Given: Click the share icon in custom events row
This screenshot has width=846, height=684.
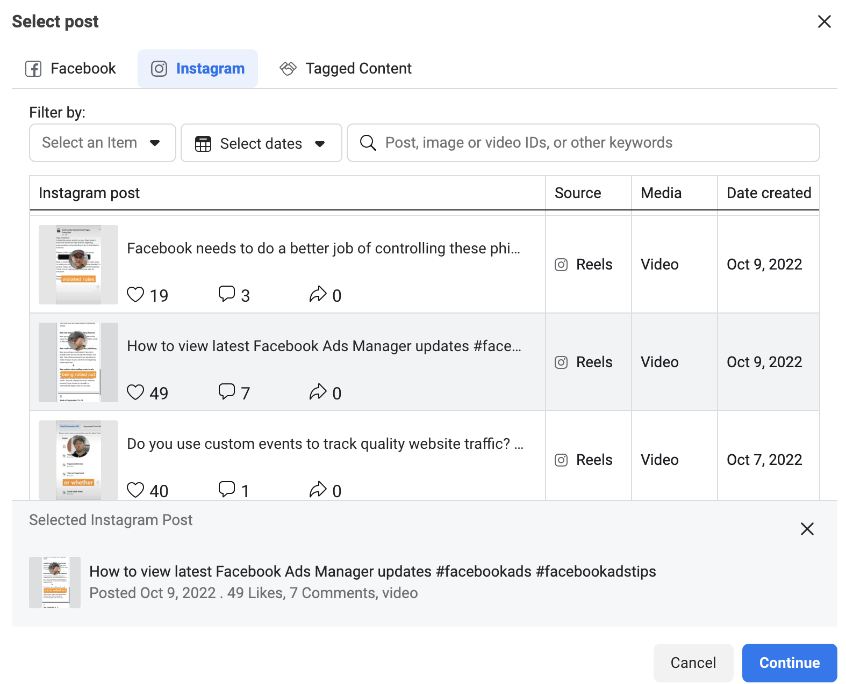Looking at the screenshot, I should click(318, 490).
